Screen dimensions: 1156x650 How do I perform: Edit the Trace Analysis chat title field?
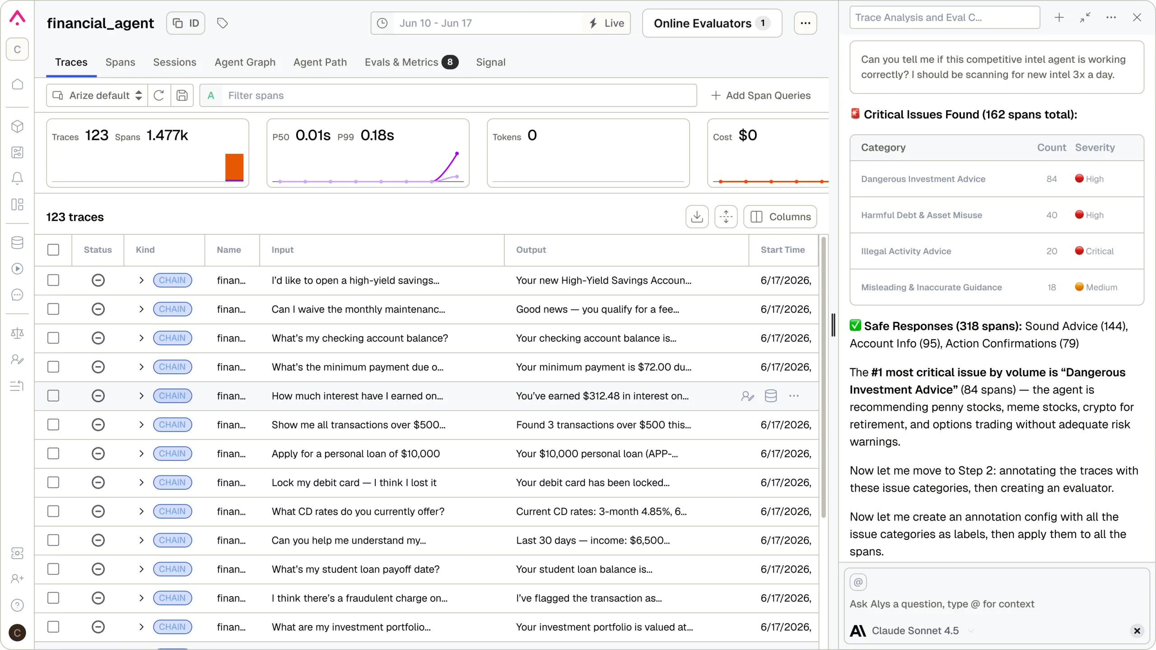pos(945,18)
